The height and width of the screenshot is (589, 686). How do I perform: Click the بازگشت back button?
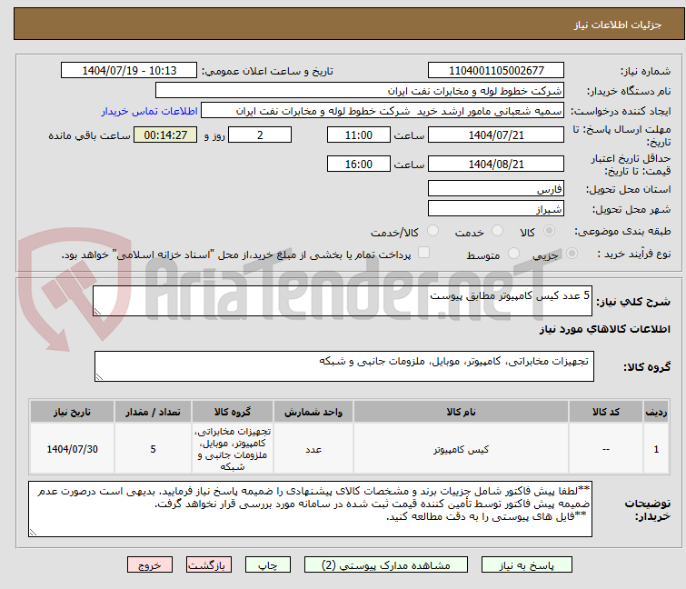pos(209,565)
